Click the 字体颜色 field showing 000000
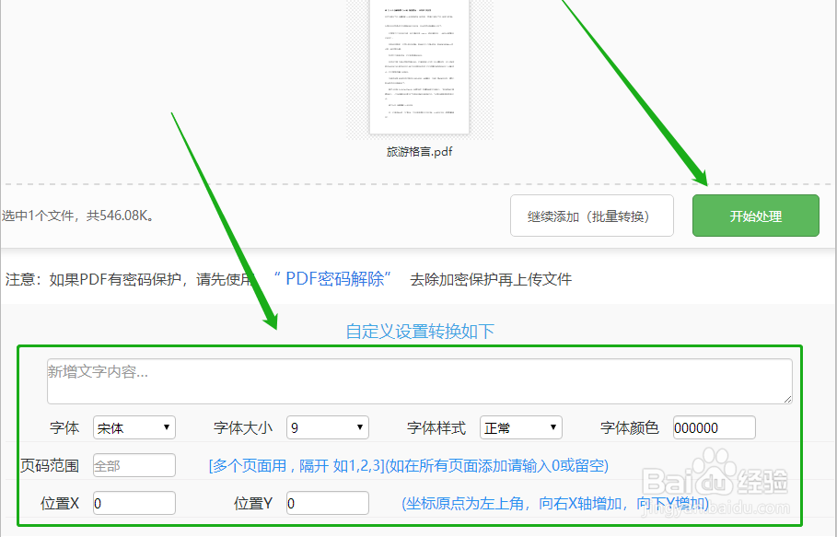 coord(714,426)
